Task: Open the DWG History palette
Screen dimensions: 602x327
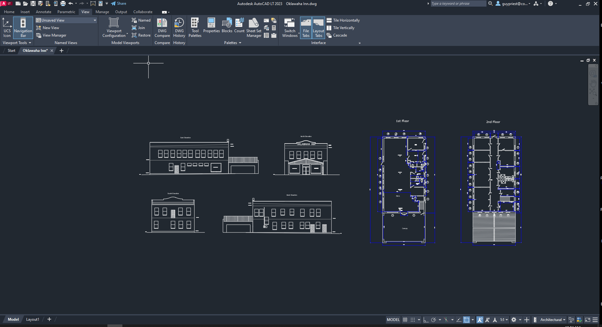Action: [179, 27]
